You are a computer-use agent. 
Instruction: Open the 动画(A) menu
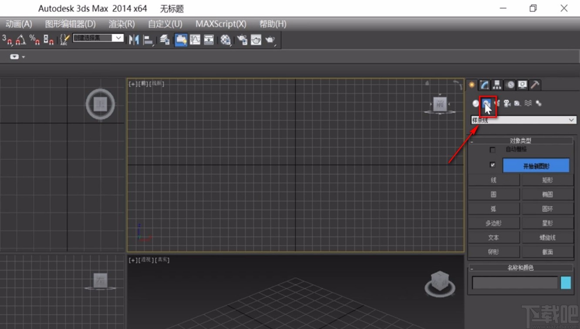click(x=19, y=24)
